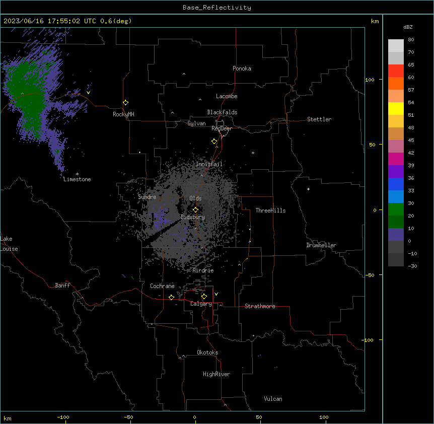Click the yellow 54 dBZ legend swatch
Image resolution: width=434 pixels, height=424 pixels.
[x=396, y=108]
